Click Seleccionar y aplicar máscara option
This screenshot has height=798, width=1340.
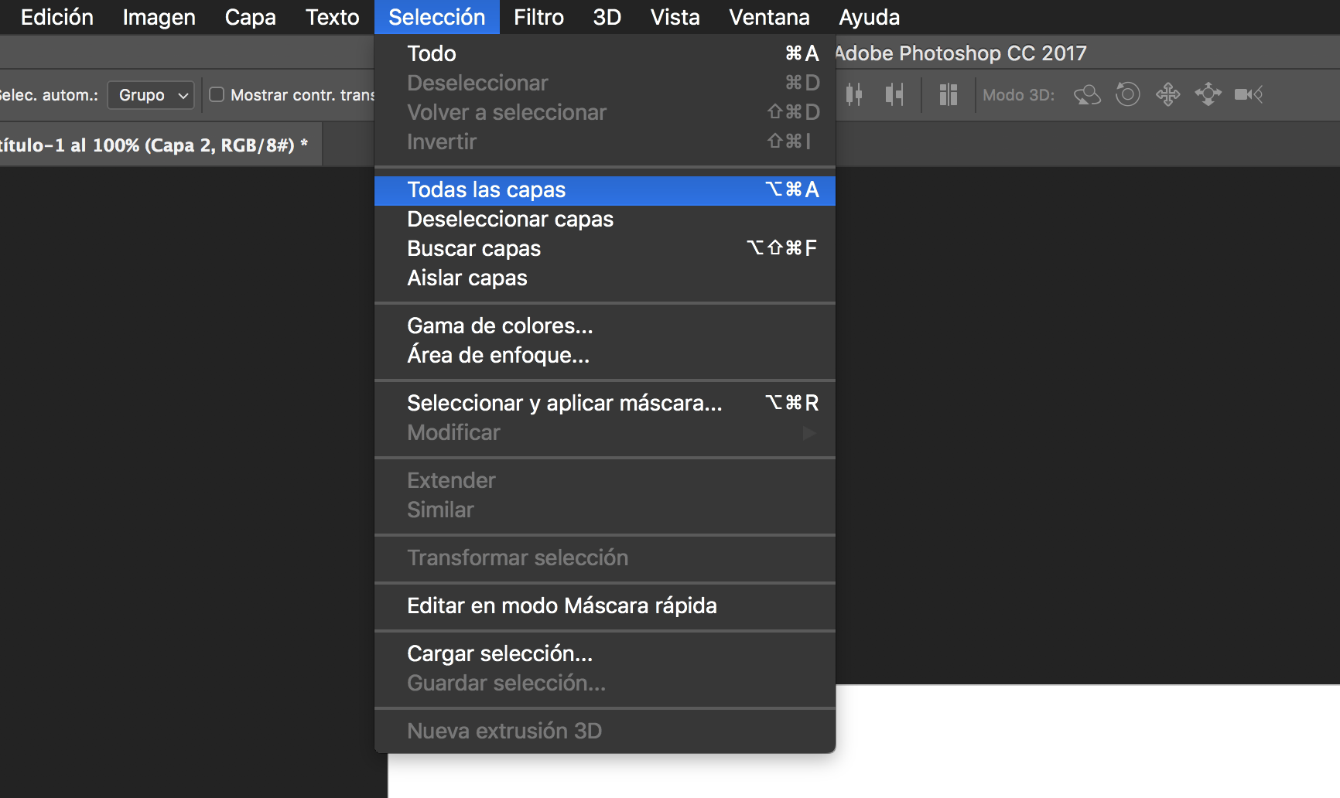(564, 403)
